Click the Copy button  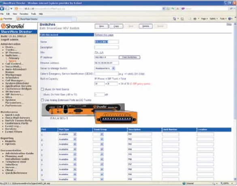(x=116, y=26)
